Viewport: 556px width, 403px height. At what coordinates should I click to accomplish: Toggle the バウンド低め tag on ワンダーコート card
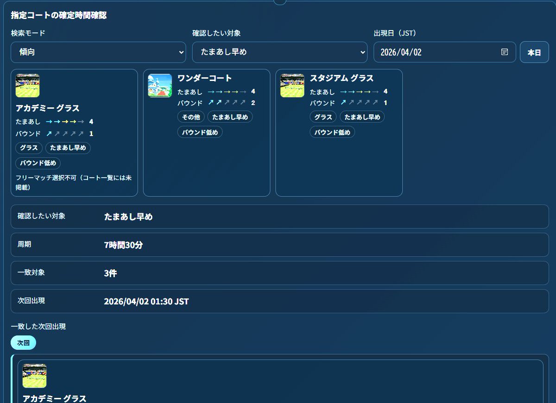click(x=200, y=132)
